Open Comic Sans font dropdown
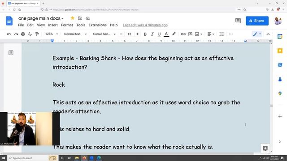 point(104,34)
